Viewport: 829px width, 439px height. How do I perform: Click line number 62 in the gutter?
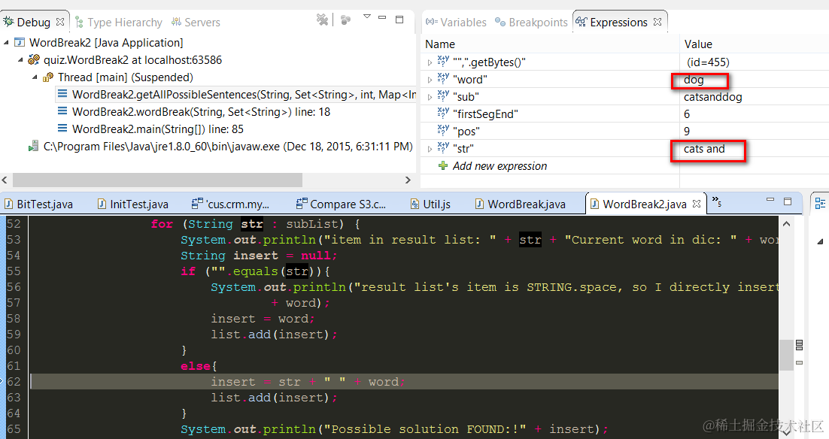point(14,382)
